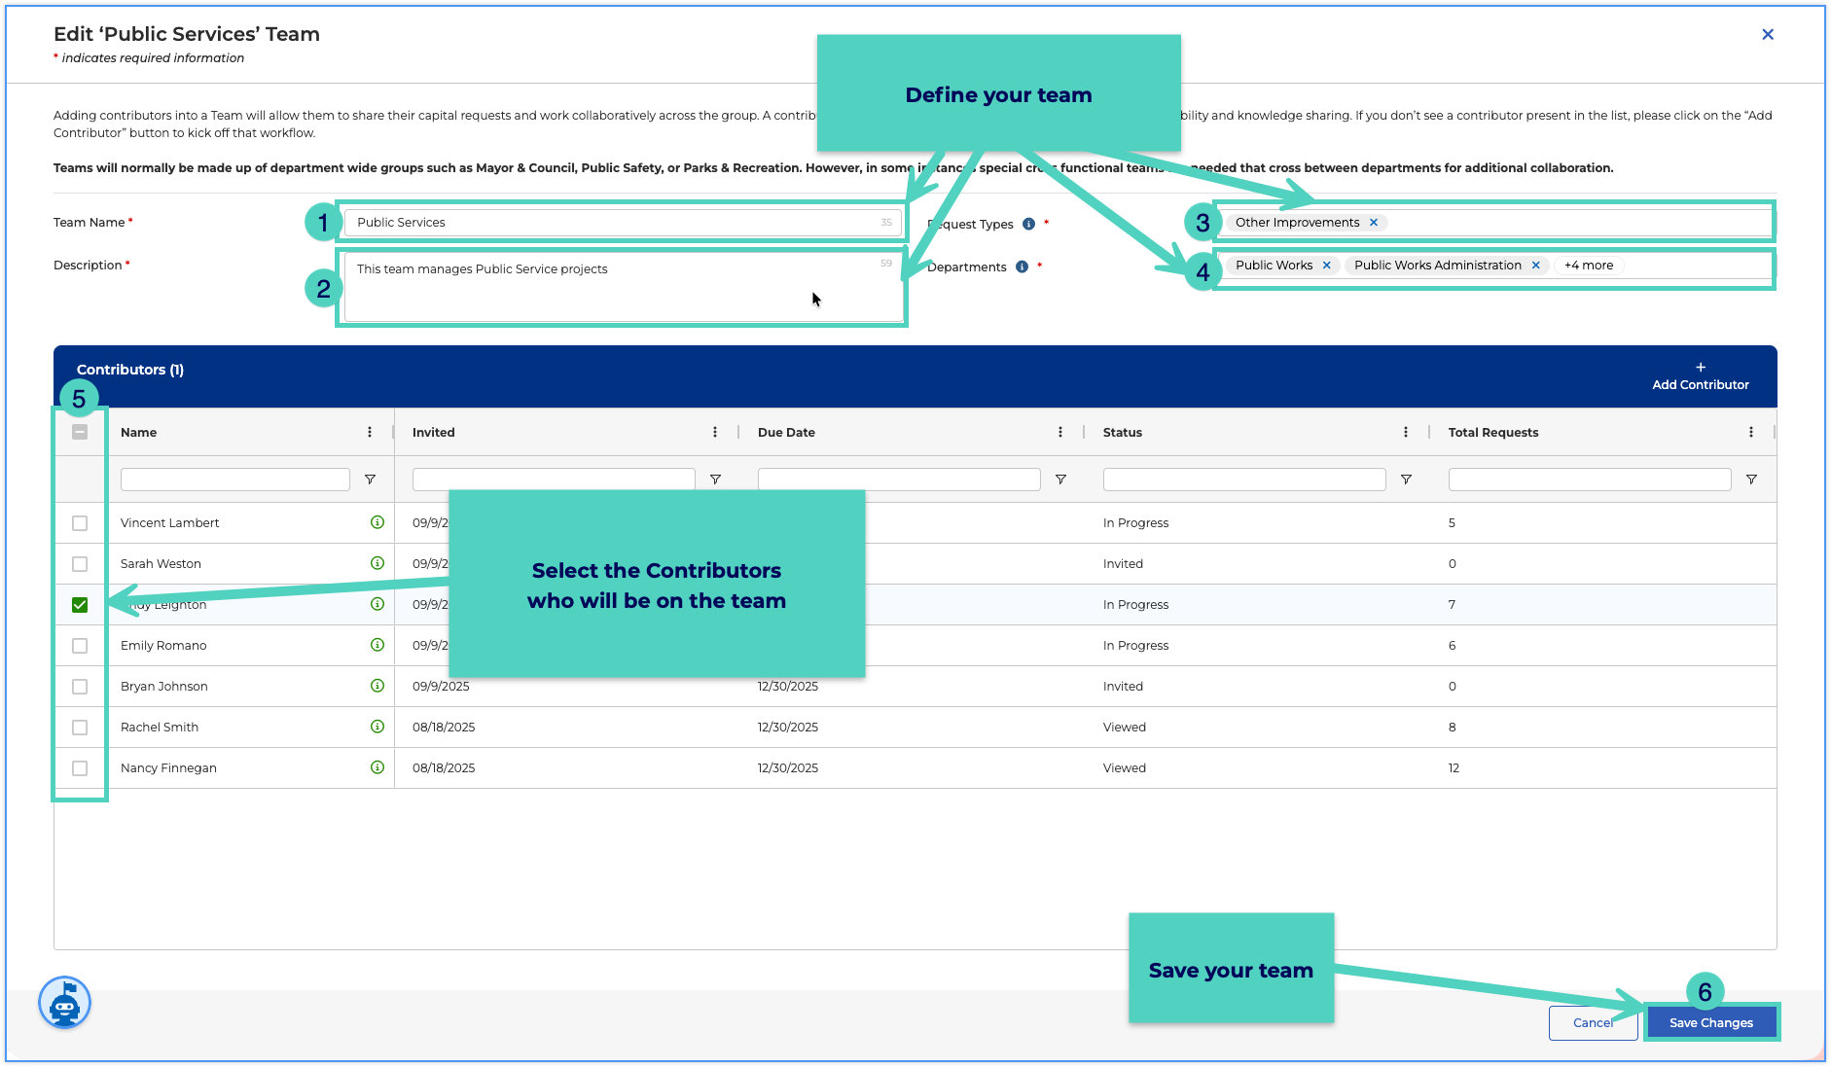Check the Rachel Smith row checkbox
Image resolution: width=1831 pixels, height=1067 pixels.
(x=80, y=728)
